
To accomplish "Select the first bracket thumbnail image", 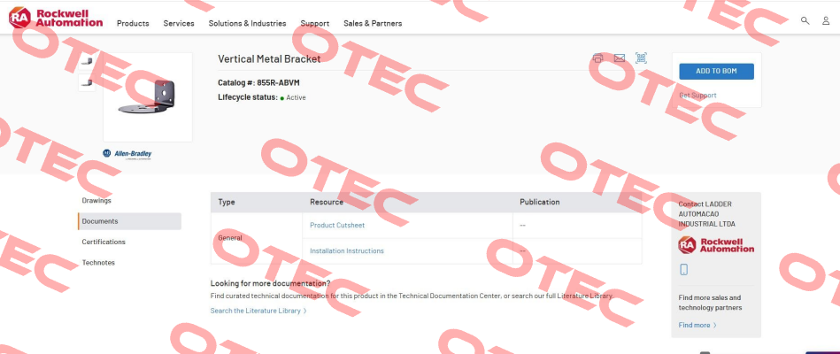I will pyautogui.click(x=87, y=62).
